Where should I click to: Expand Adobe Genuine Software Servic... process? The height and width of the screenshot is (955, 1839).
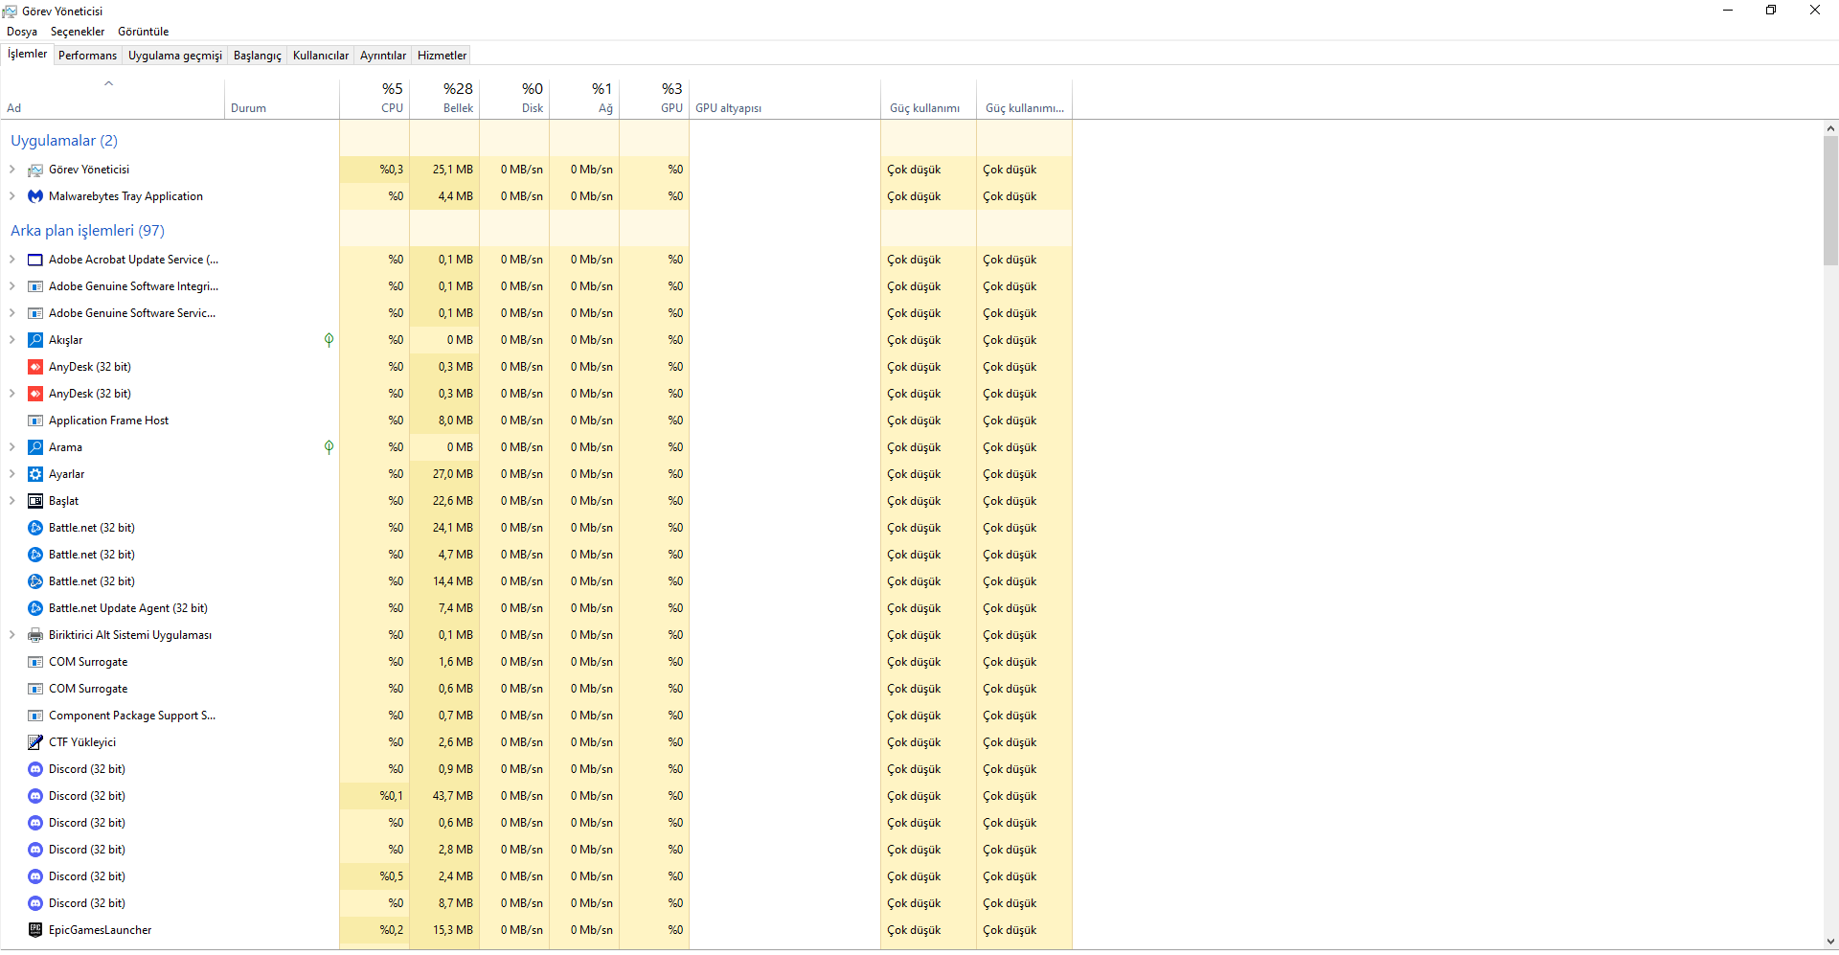[11, 313]
